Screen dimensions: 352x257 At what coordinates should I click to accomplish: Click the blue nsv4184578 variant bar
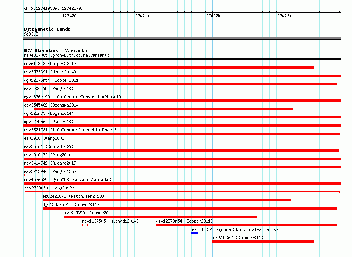195,233
